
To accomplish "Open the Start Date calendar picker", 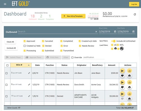I will pyautogui.click(x=115, y=32).
